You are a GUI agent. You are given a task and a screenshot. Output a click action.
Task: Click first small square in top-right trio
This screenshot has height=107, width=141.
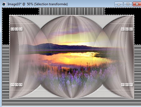coord(123,29)
